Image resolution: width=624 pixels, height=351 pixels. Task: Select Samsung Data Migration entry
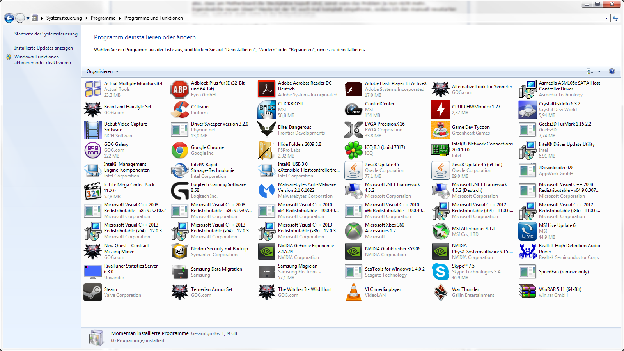pos(212,272)
